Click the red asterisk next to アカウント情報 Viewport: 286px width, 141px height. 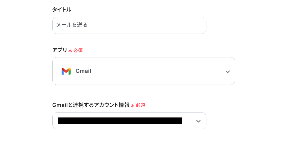pyautogui.click(x=133, y=106)
